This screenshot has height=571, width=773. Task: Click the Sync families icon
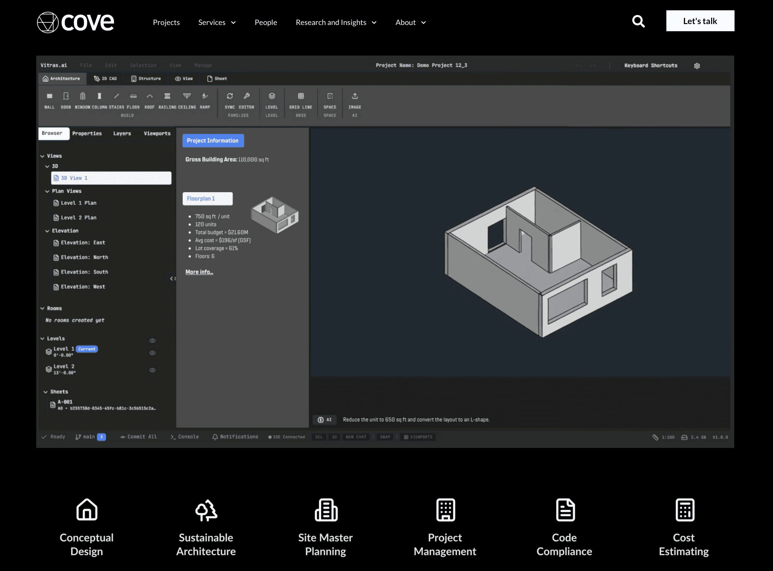click(230, 97)
